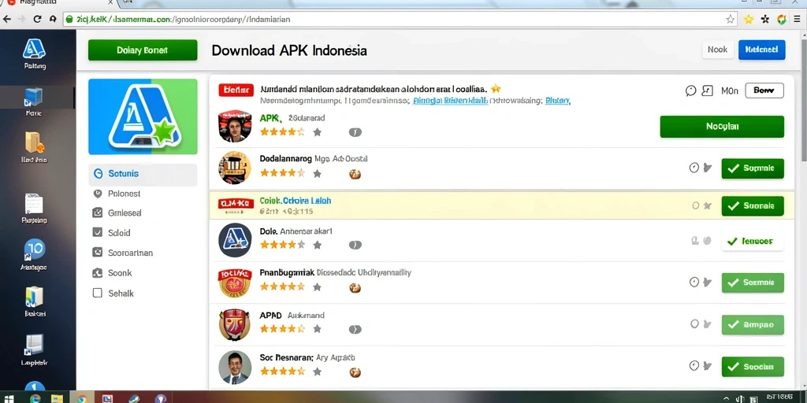Click green button in Pnanbugamiak row
The width and height of the screenshot is (807, 403).
(x=753, y=283)
